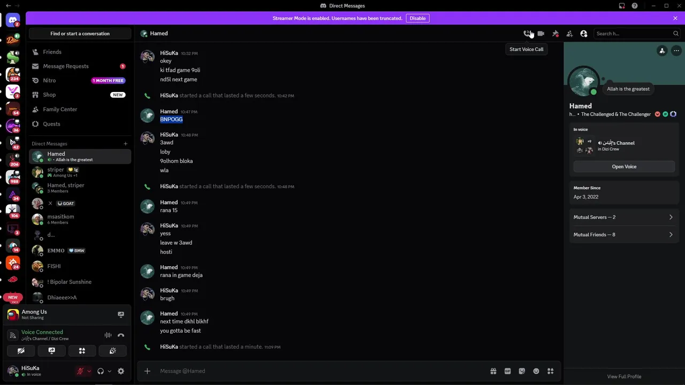Click the friend status icon on the profile
Image resolution: width=685 pixels, height=385 pixels.
pos(662,51)
